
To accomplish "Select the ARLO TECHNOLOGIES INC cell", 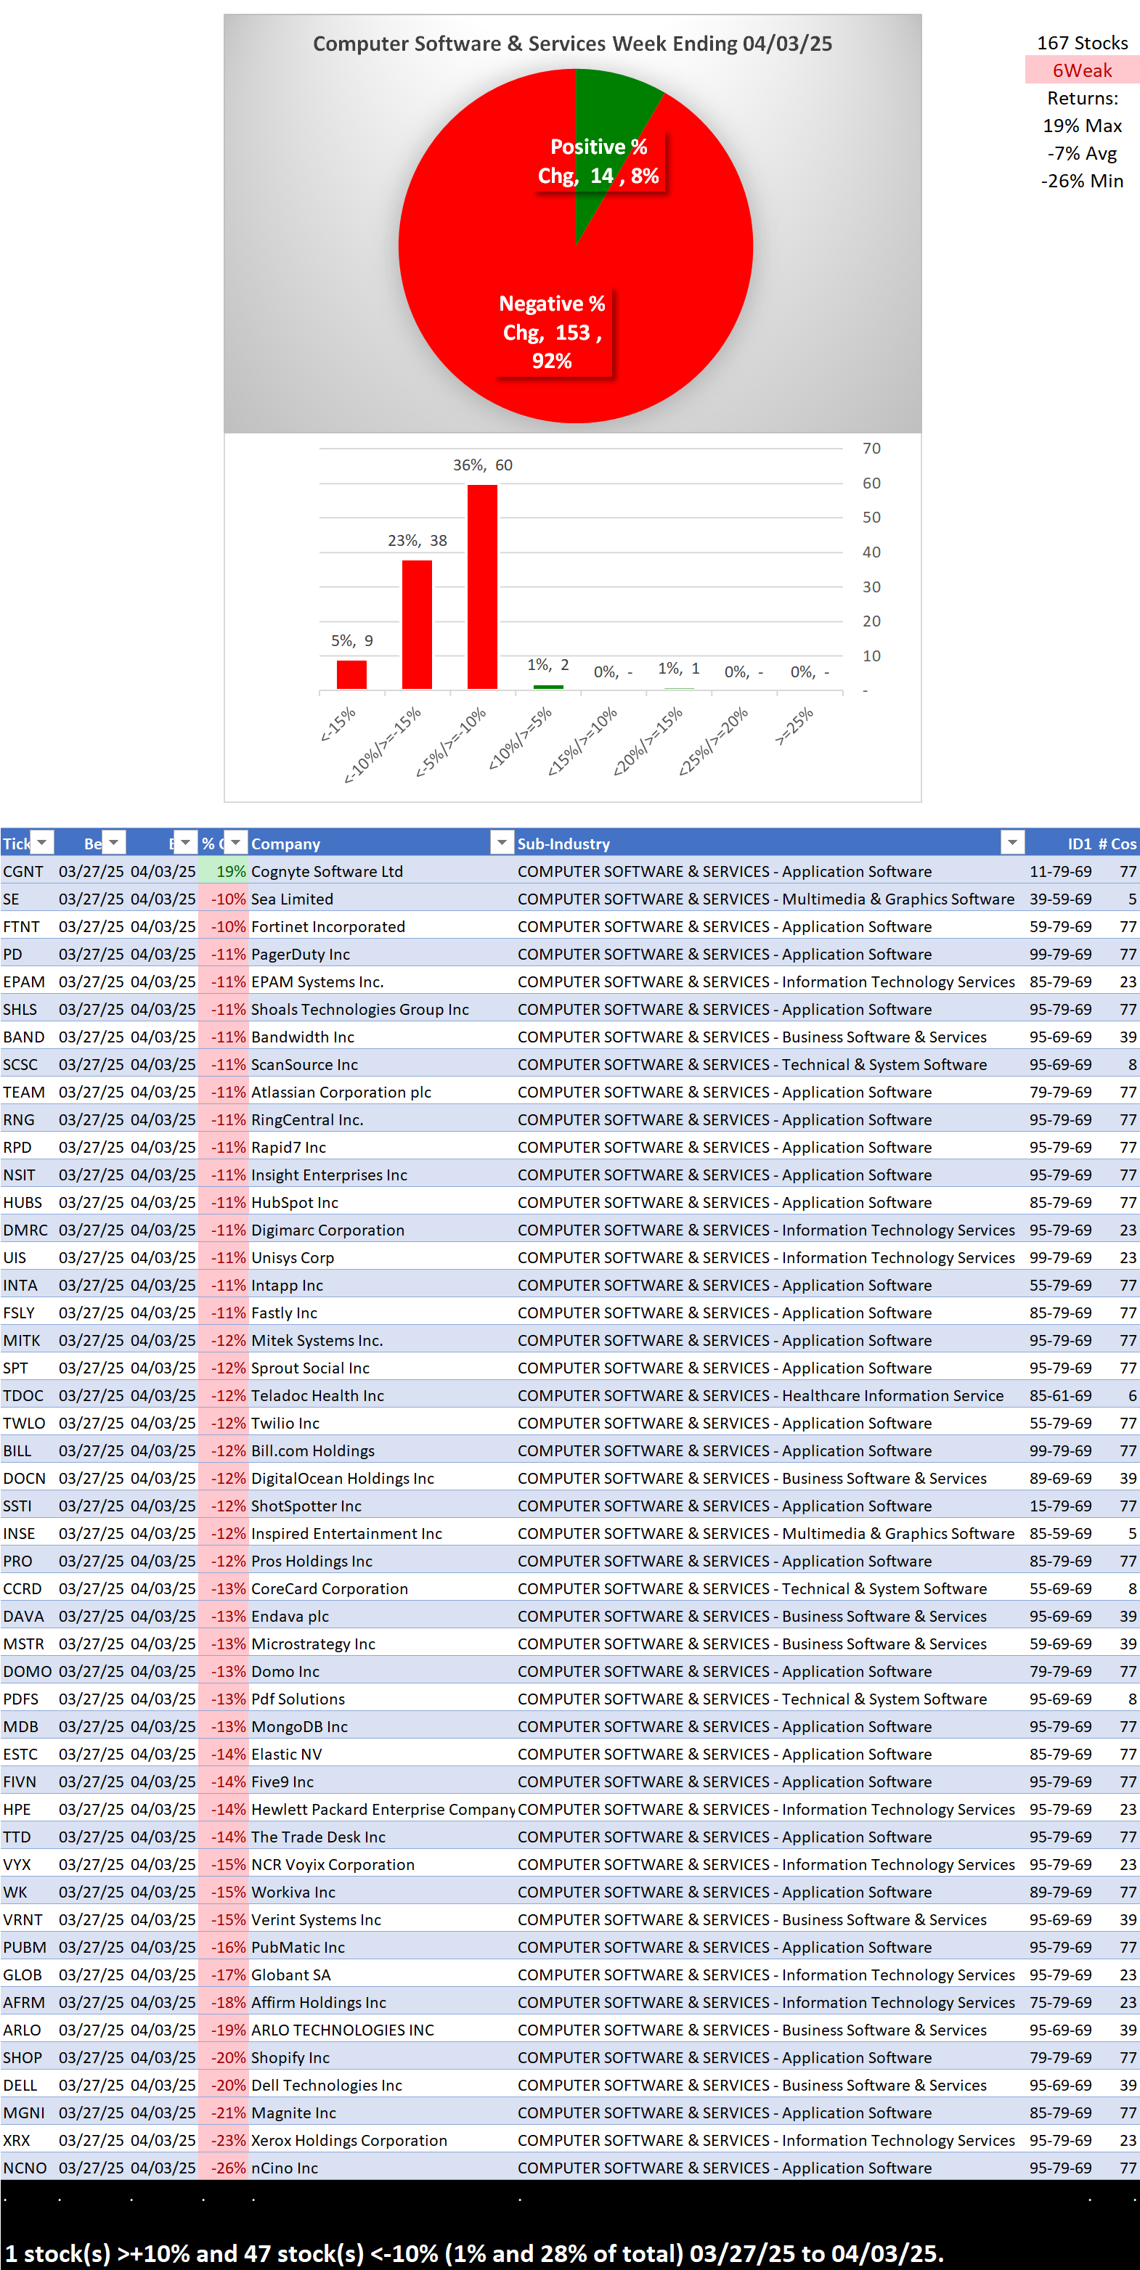I will [x=381, y=2030].
